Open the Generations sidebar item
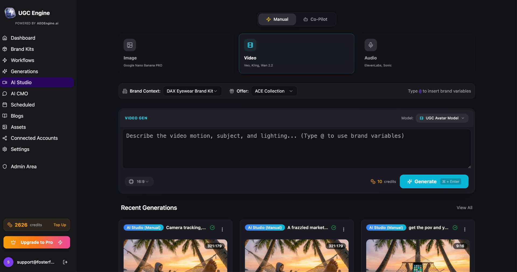 (x=24, y=71)
